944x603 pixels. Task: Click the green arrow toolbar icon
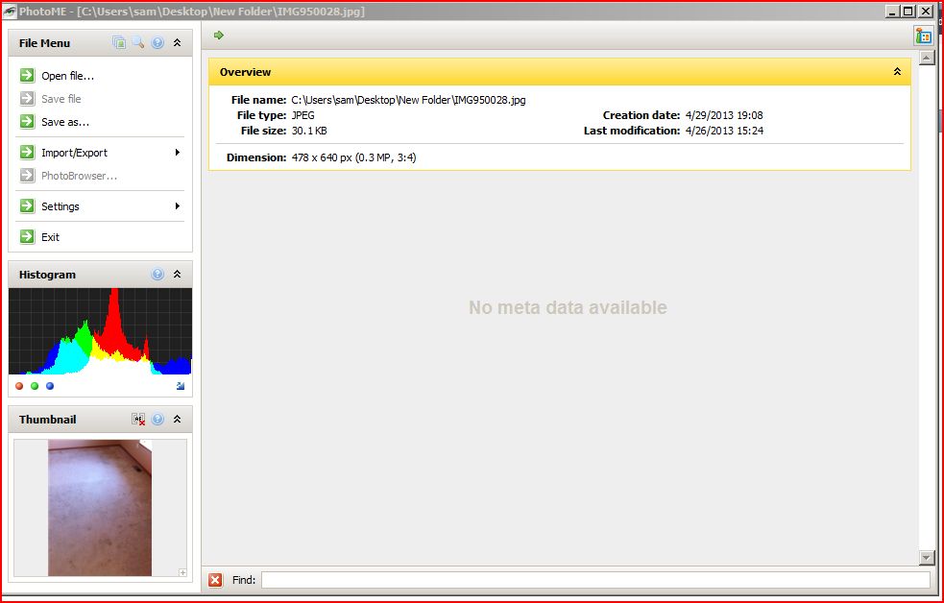pyautogui.click(x=219, y=36)
